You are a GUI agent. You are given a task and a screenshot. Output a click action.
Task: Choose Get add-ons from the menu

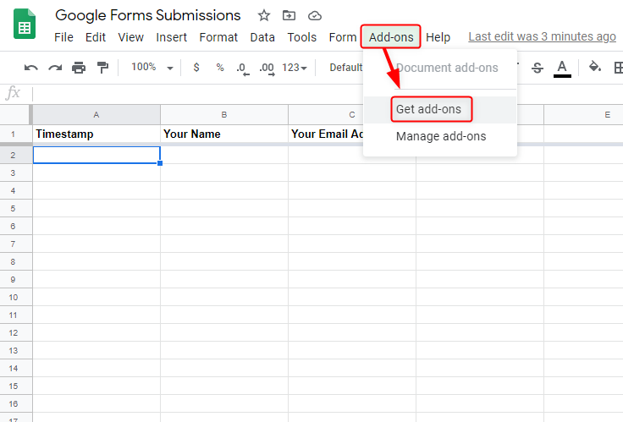pyautogui.click(x=440, y=109)
